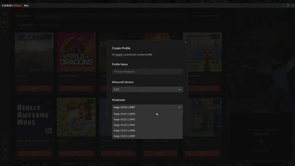Click the import link for existing profile
Screen dimensions: 295x166
[119, 54]
